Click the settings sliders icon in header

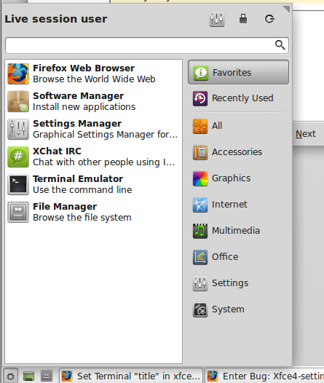point(217,19)
